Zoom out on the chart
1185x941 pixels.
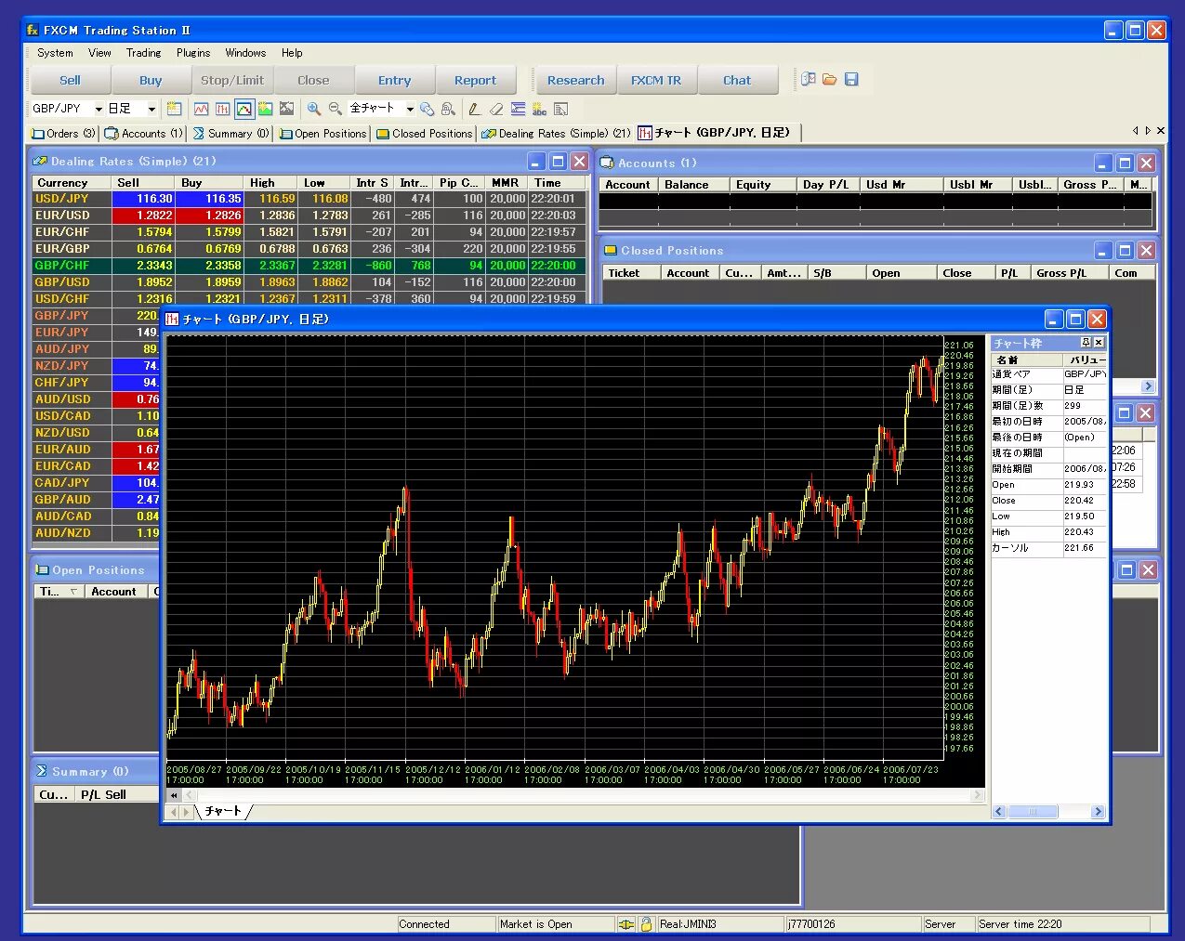[336, 109]
